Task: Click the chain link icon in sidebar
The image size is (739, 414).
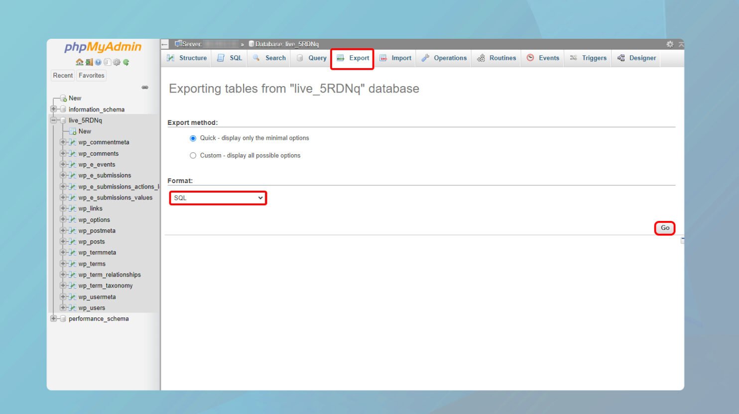Action: (145, 87)
